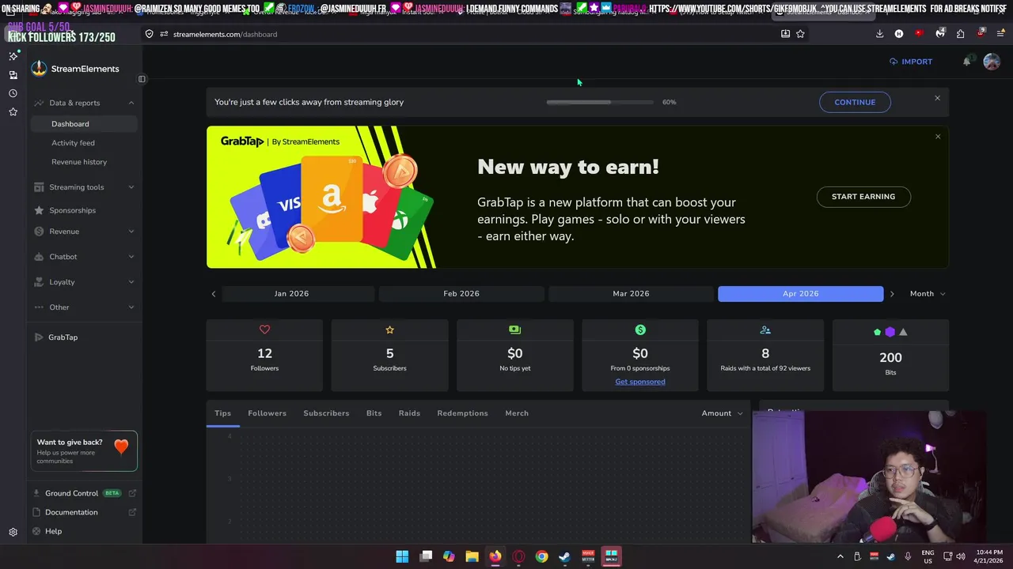Open the notifications bell
Screen dimensions: 1013x569
[x=966, y=62]
